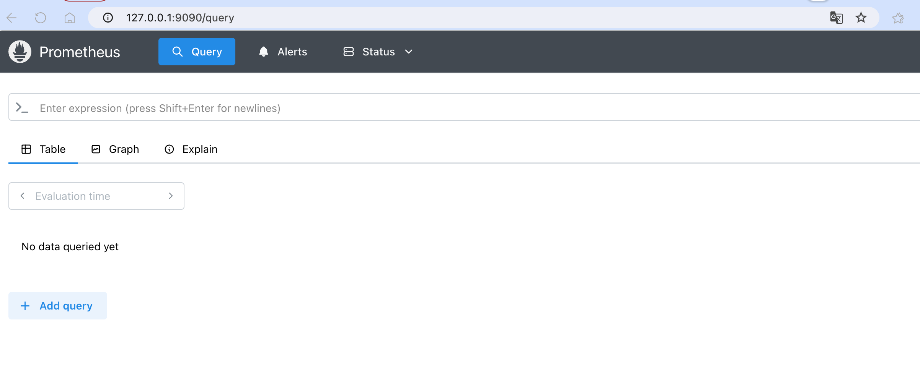
Task: Reload the page with browser refresh icon
Action: [41, 18]
